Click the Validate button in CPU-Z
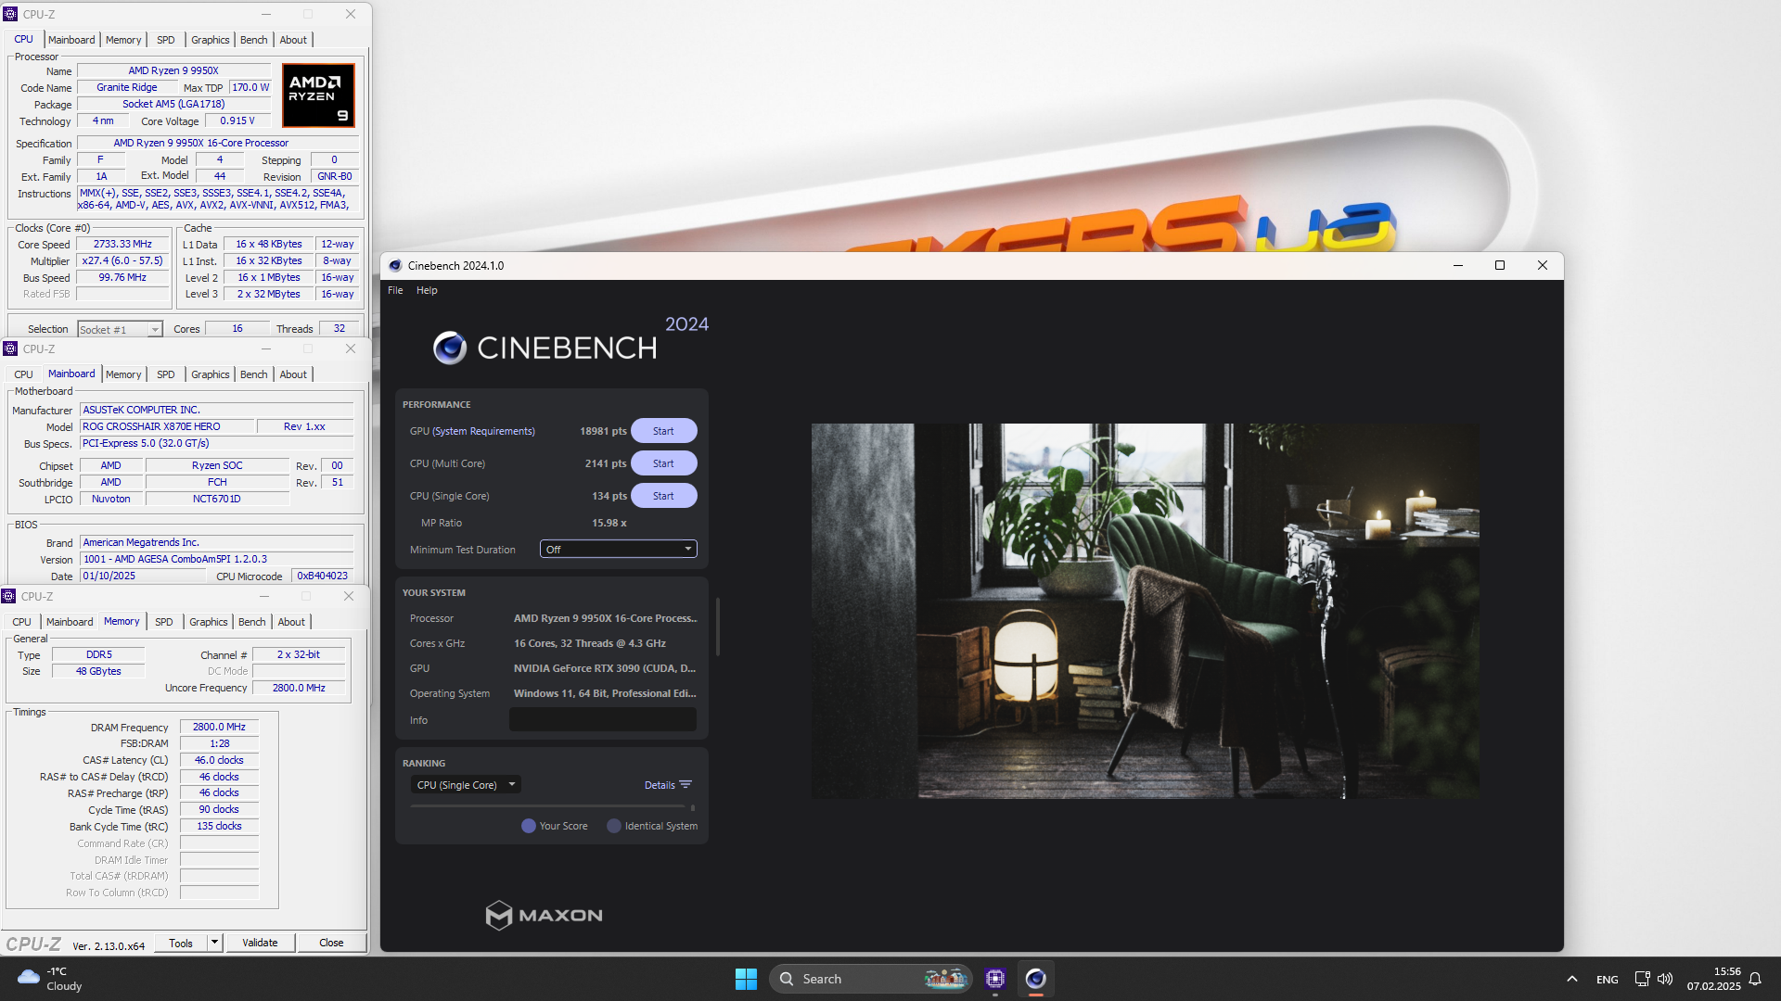 pos(260,941)
